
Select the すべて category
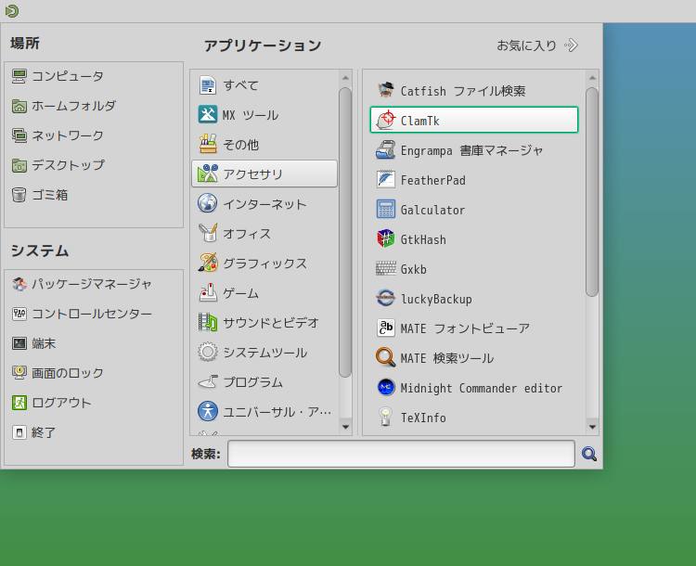[x=264, y=85]
